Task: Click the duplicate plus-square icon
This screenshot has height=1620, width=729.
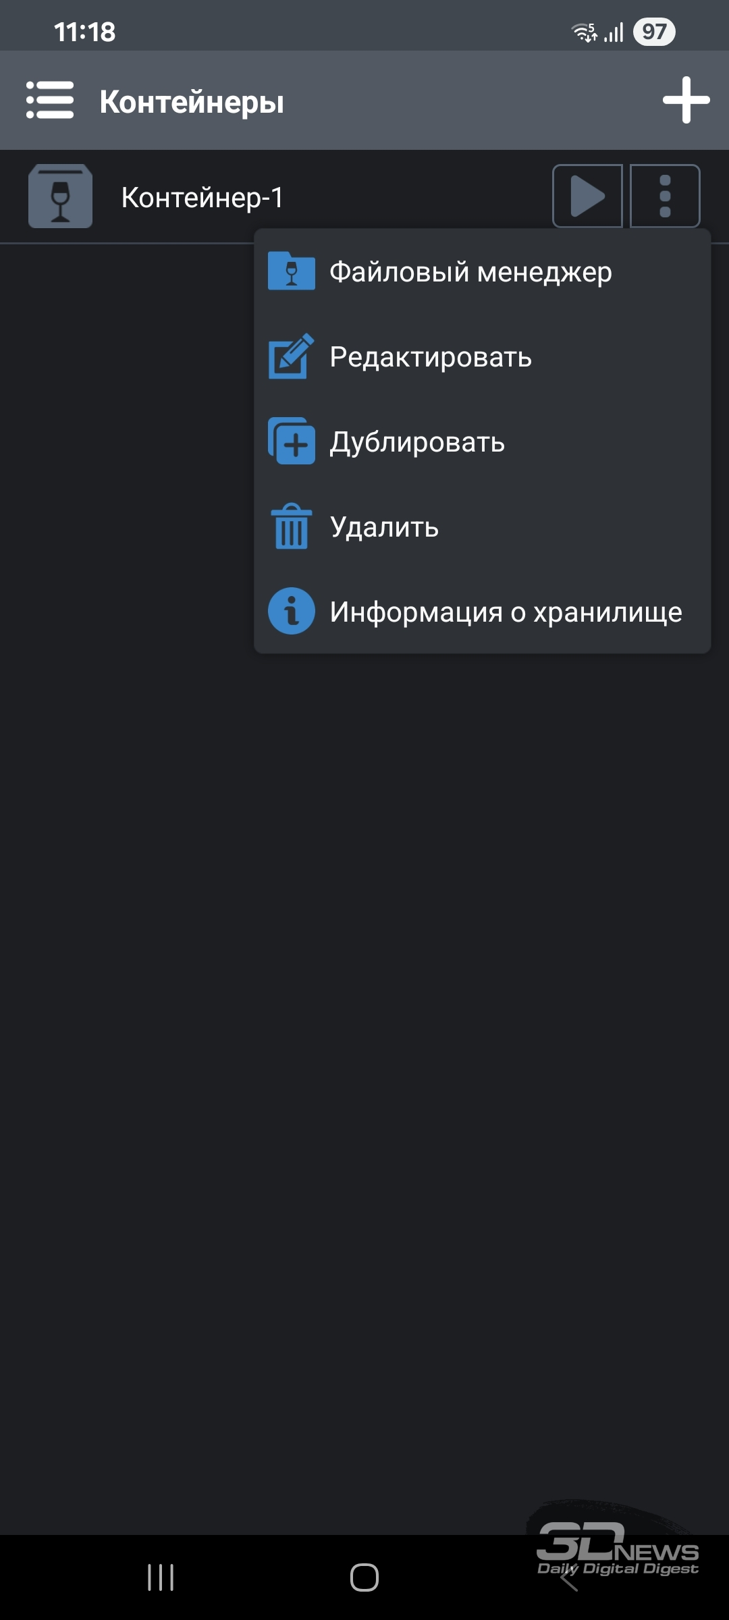Action: [292, 441]
